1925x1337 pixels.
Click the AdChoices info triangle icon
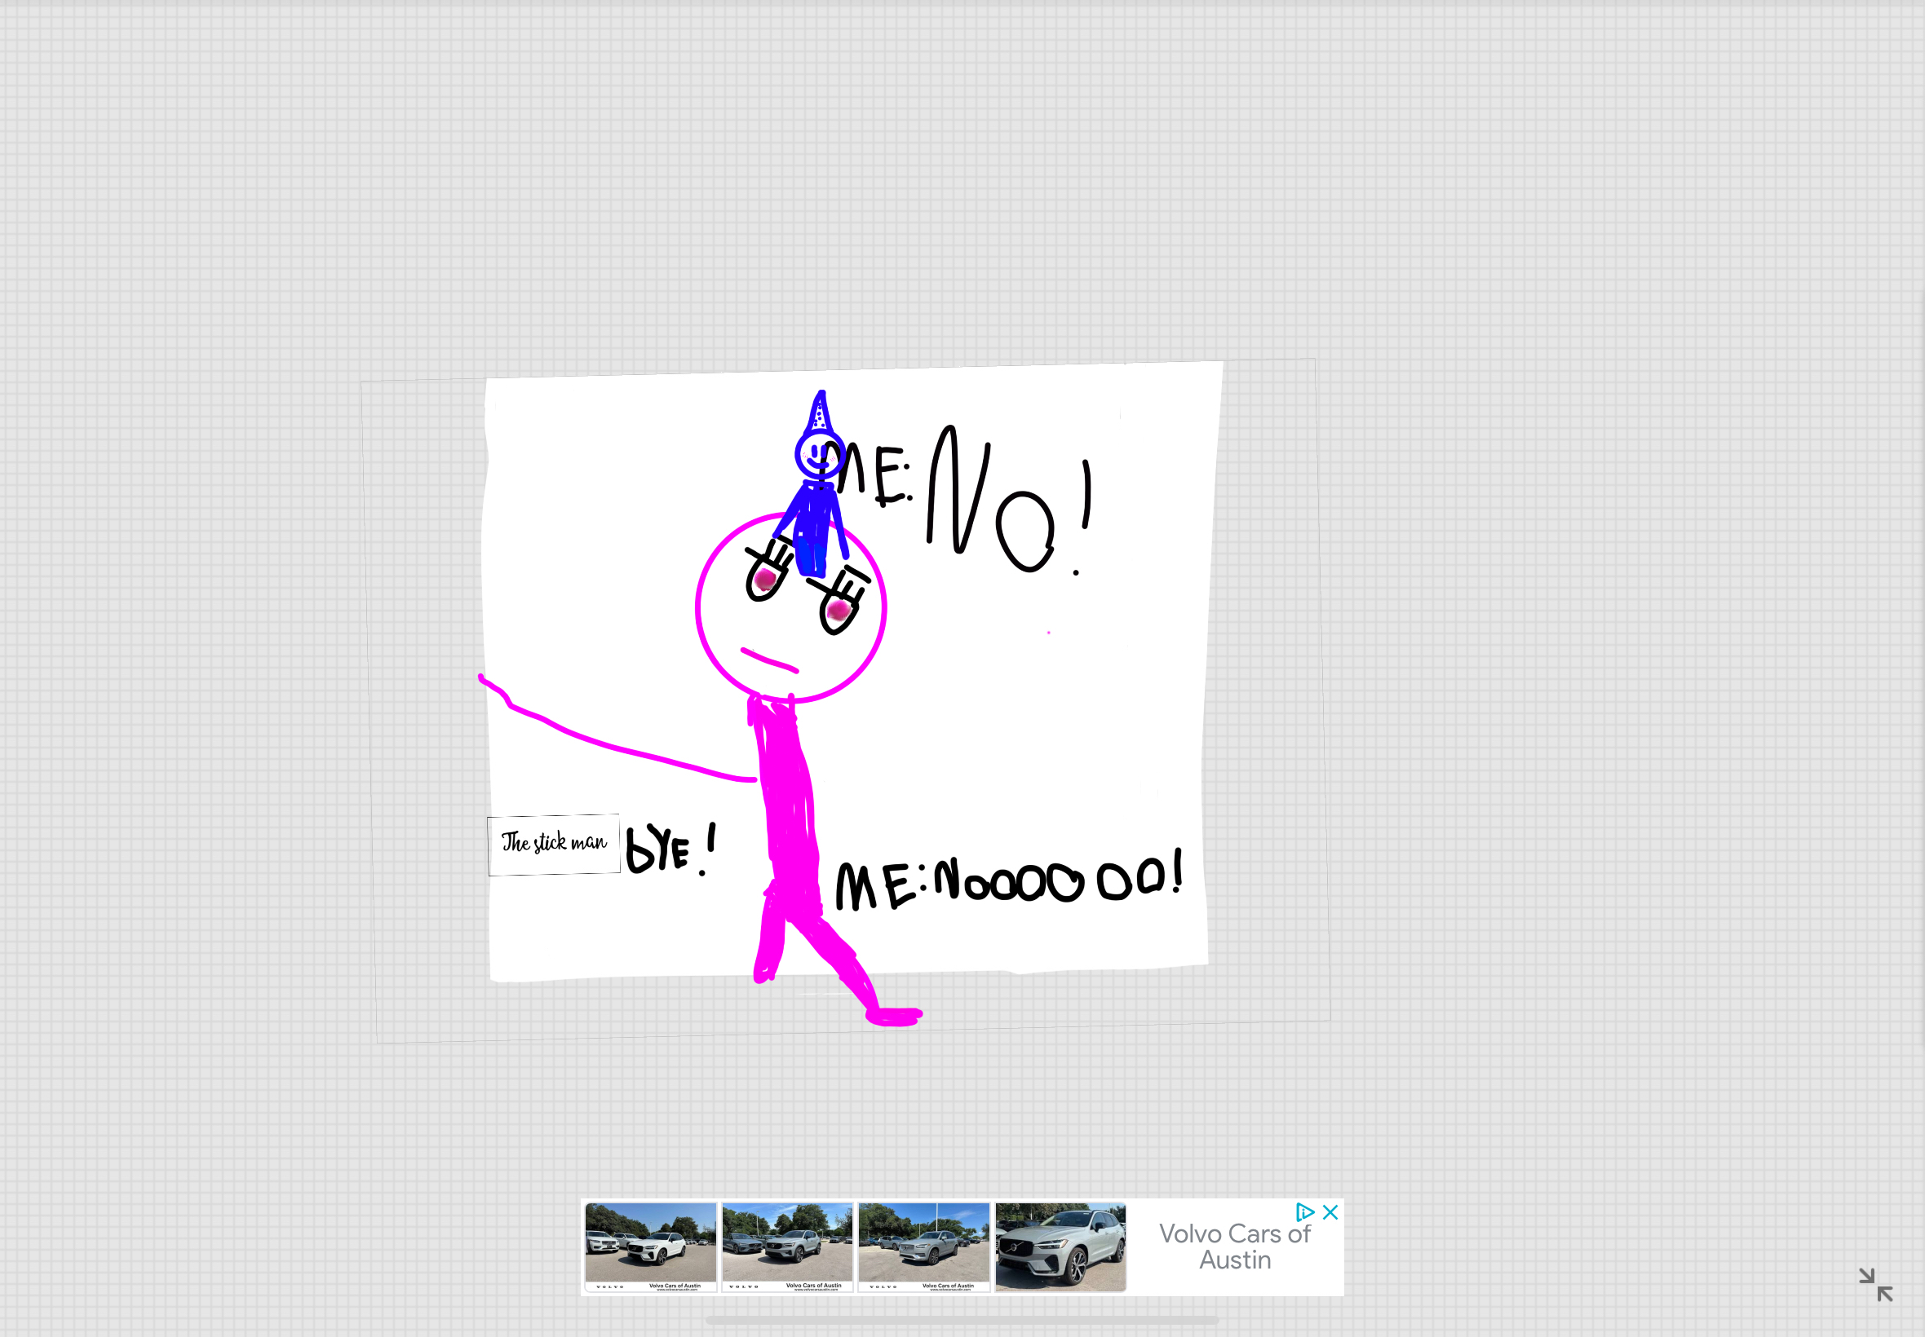(x=1303, y=1211)
